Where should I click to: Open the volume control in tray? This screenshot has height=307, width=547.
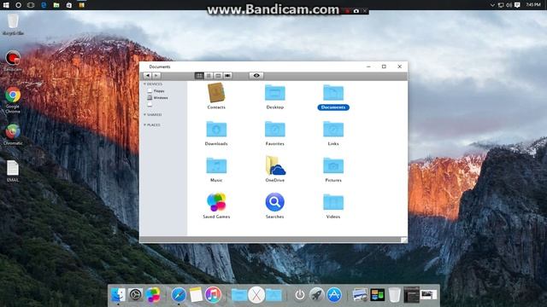click(x=509, y=5)
